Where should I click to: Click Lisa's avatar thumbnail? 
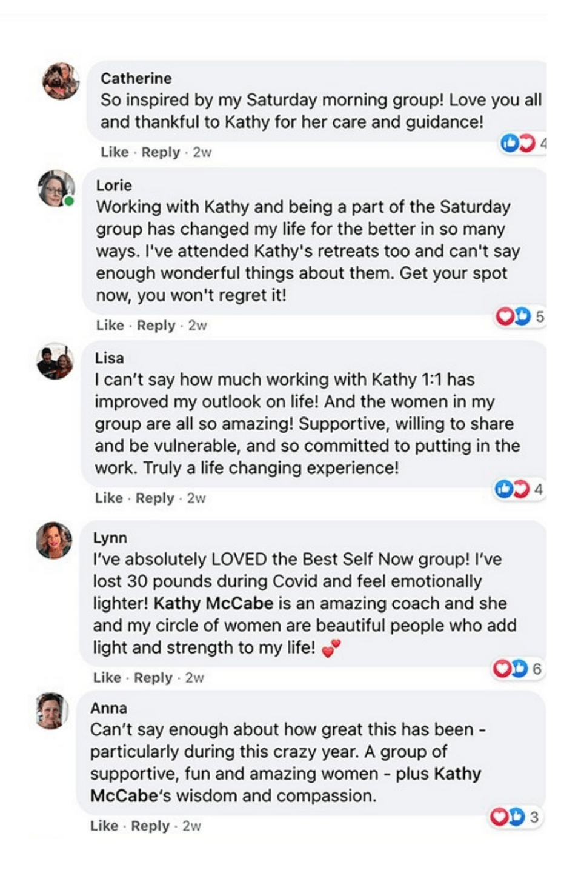coord(55,362)
